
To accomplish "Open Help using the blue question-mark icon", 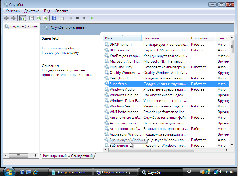I will pyautogui.click(x=54, y=18).
